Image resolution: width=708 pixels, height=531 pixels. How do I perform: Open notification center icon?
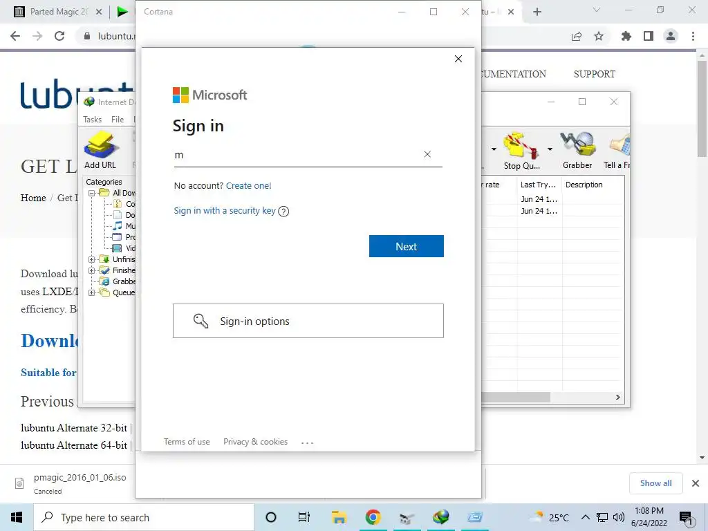coord(686,518)
